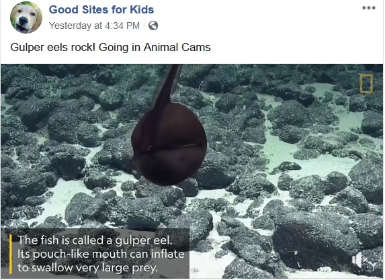This screenshot has height=280, width=385.
Task: Play the gulper eel video
Action: pos(192,171)
